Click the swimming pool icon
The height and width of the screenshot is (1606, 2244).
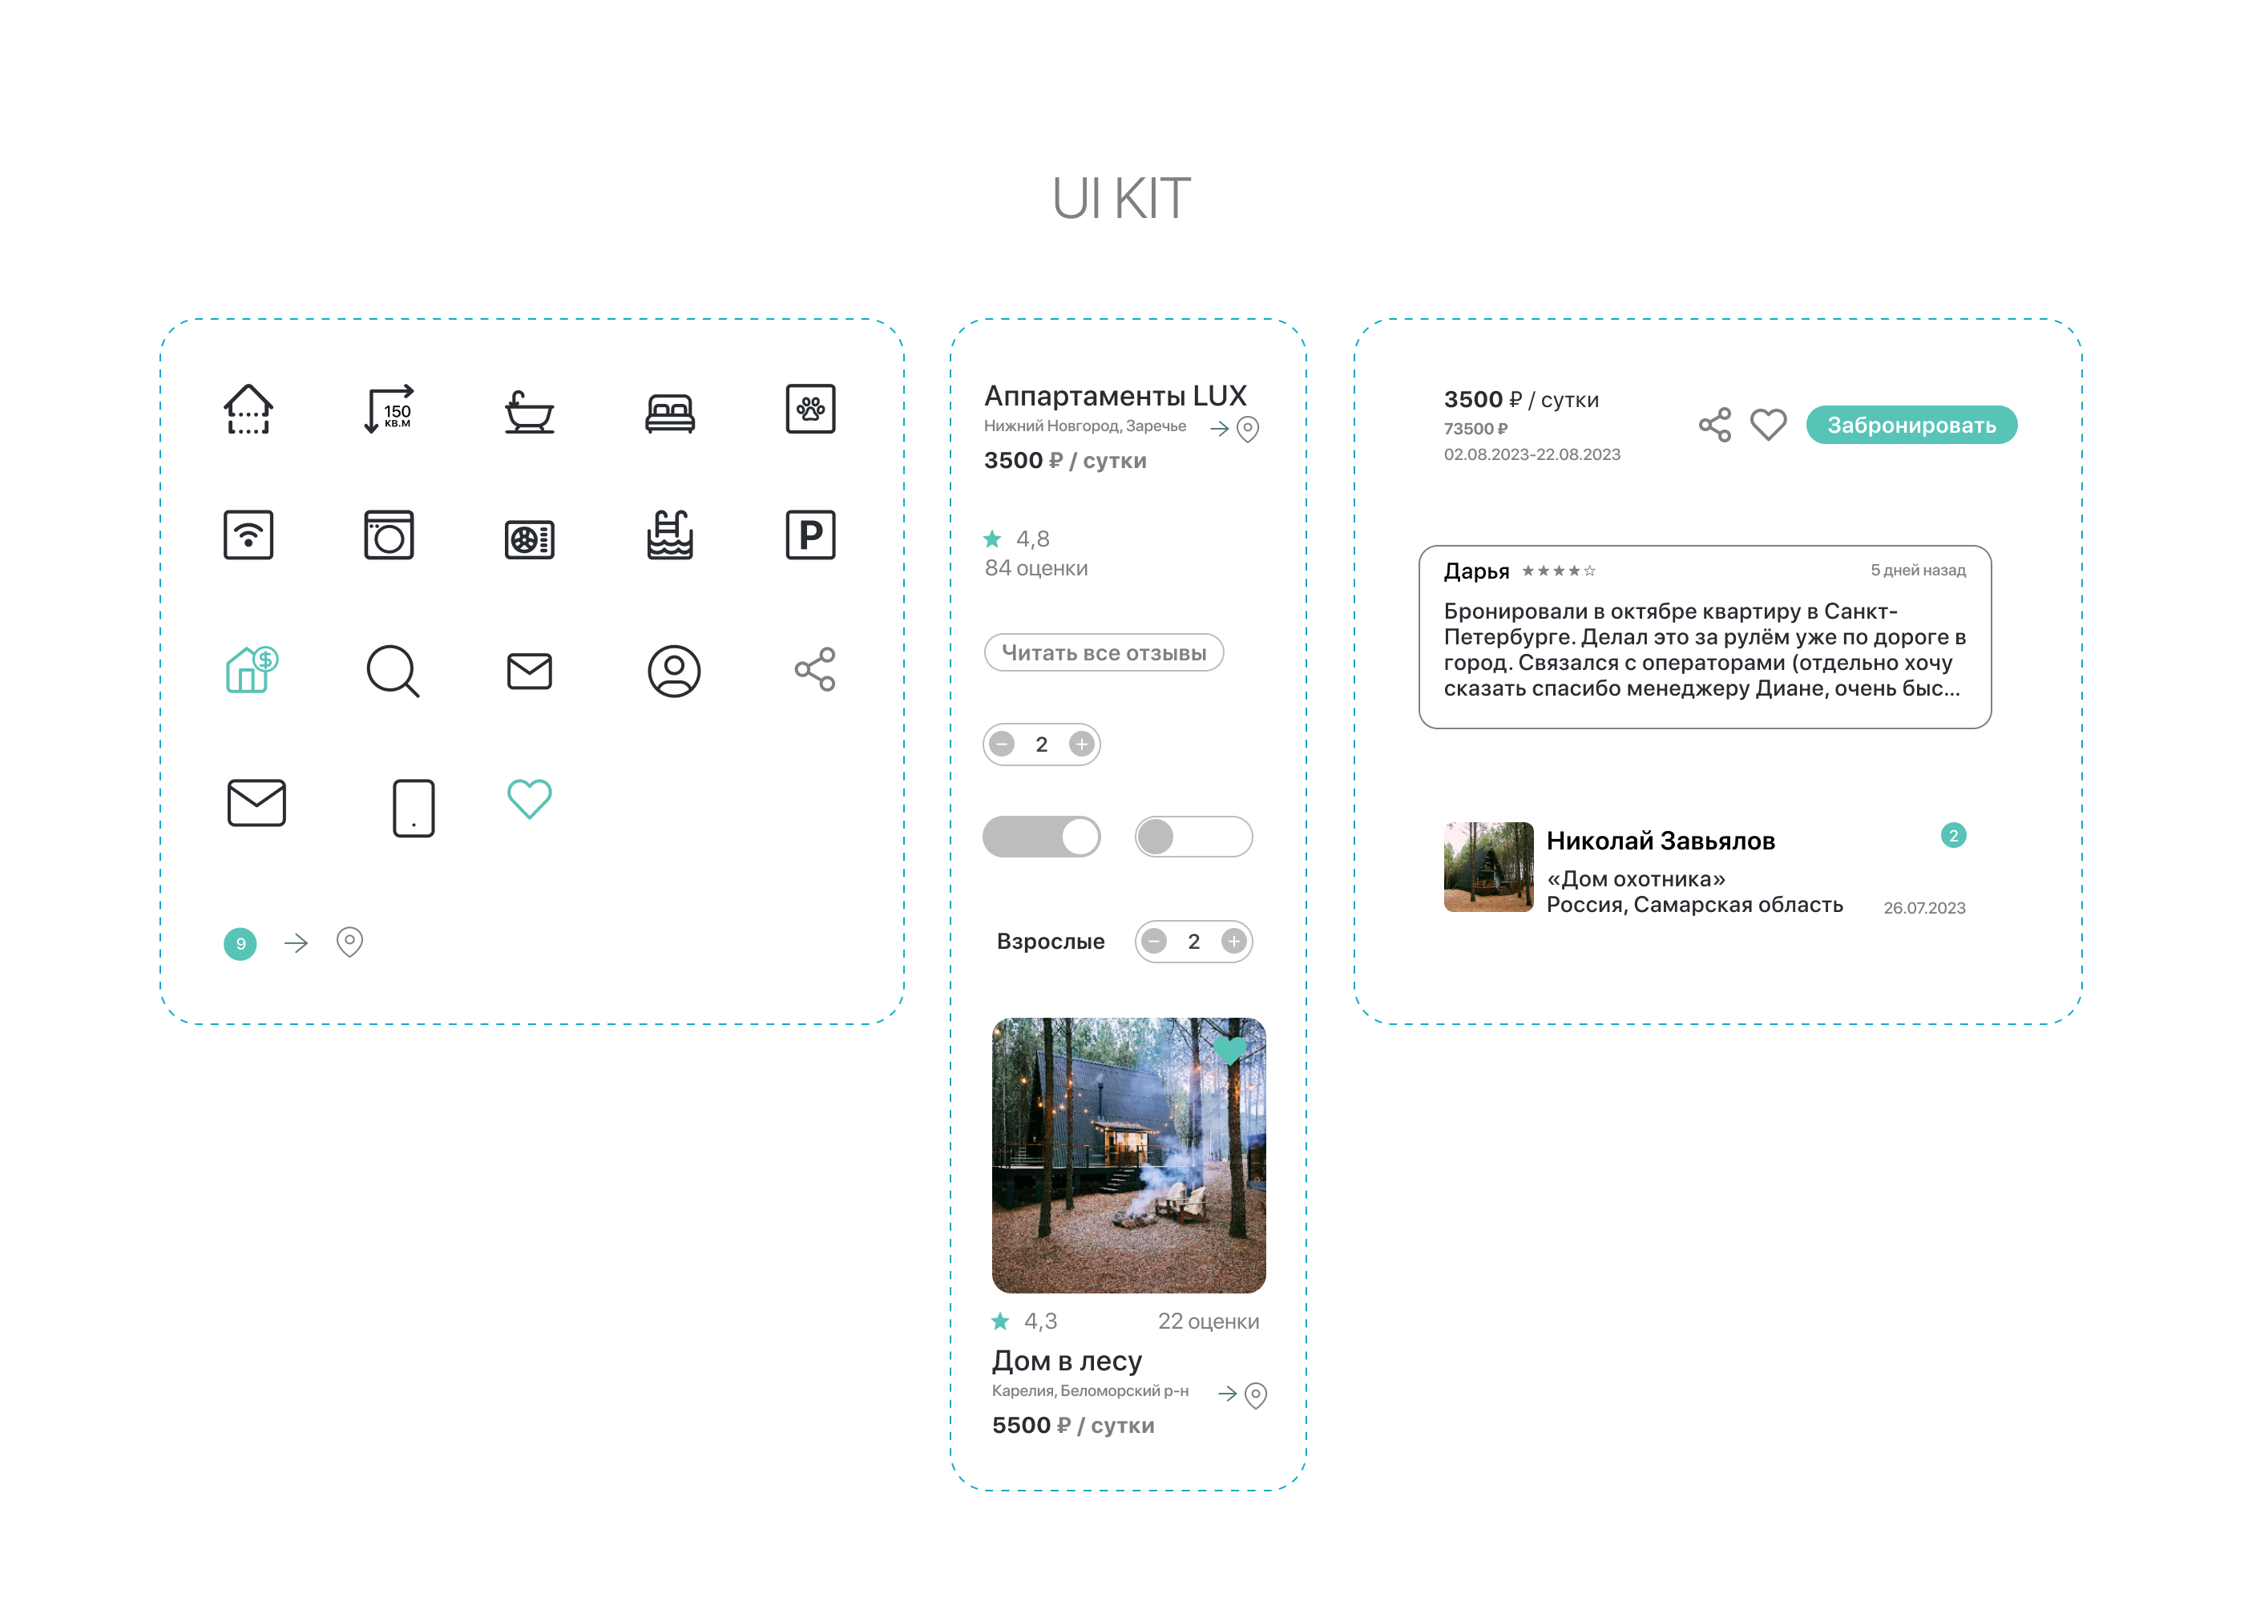[x=669, y=535]
